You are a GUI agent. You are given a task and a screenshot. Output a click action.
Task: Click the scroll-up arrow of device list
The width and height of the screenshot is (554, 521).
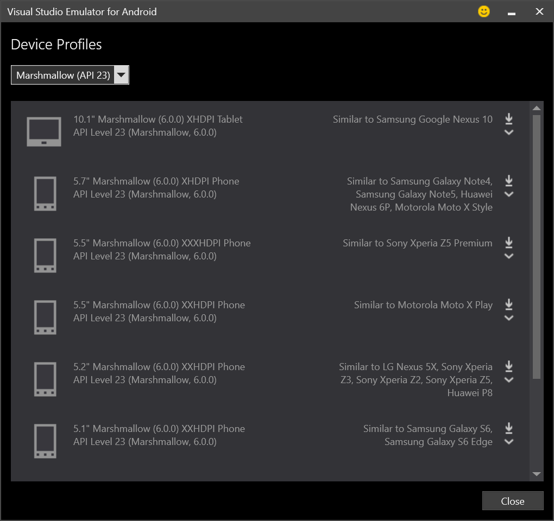pyautogui.click(x=537, y=108)
